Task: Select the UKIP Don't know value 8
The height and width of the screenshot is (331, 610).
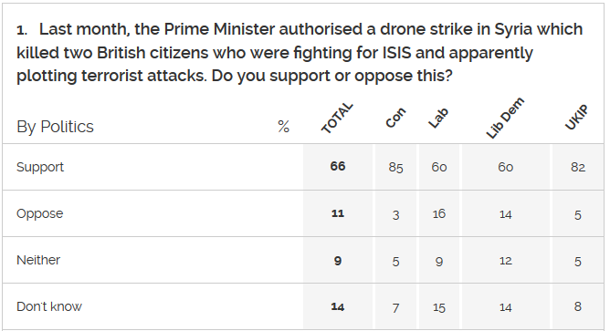Action: point(578,306)
